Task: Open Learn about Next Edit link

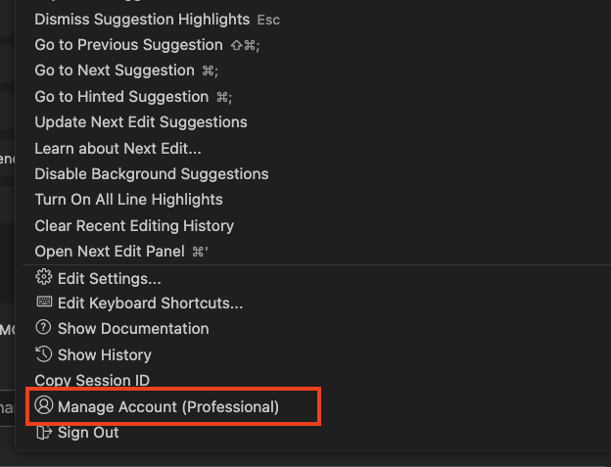Action: (118, 149)
